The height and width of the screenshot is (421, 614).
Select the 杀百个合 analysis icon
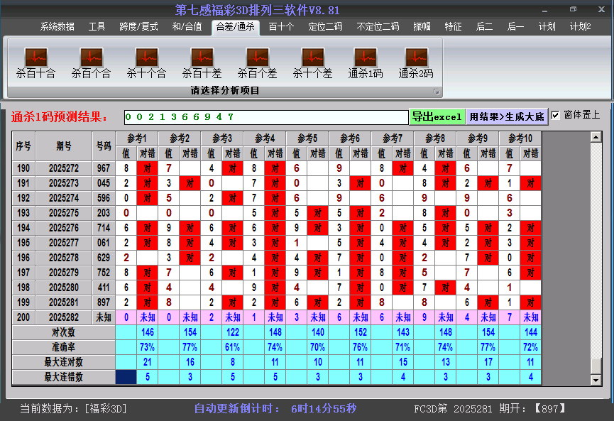[x=91, y=58]
